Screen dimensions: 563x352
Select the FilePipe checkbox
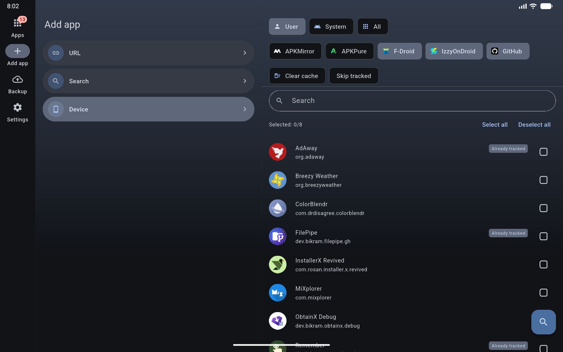tap(543, 236)
